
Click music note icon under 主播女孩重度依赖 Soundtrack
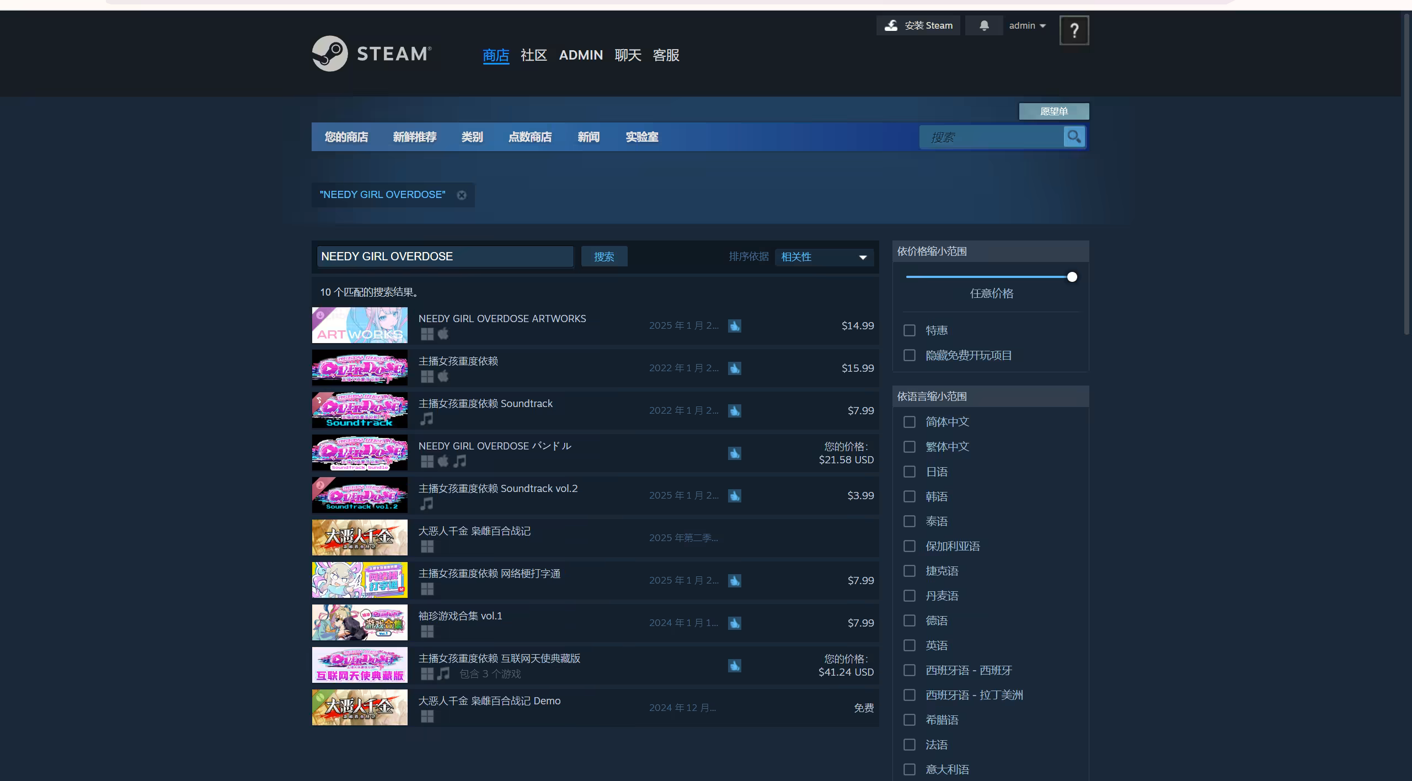tap(427, 419)
